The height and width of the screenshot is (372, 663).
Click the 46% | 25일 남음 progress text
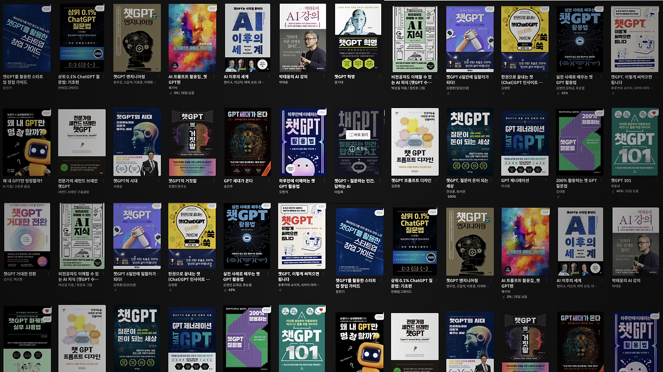pyautogui.click(x=627, y=191)
